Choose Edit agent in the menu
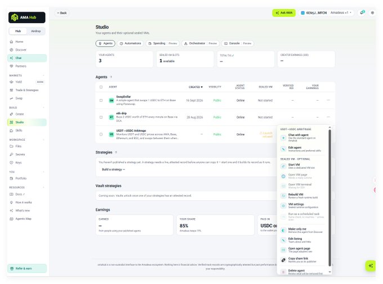Image resolution: width=383 pixels, height=284 pixels. [x=302, y=149]
